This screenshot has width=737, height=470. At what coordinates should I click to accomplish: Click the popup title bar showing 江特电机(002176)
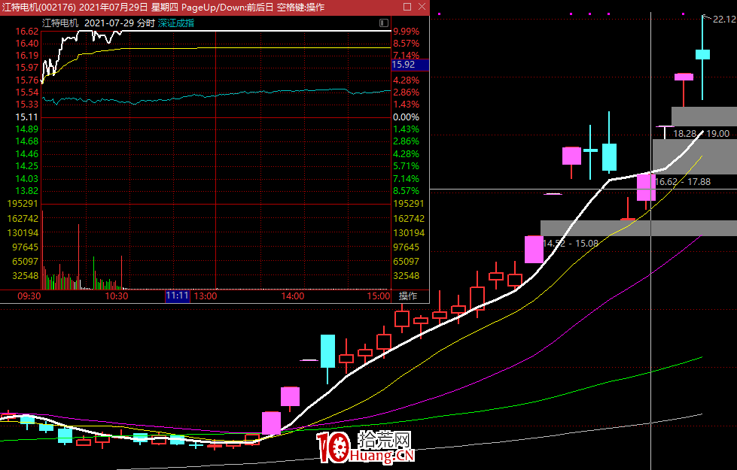pyautogui.click(x=151, y=7)
